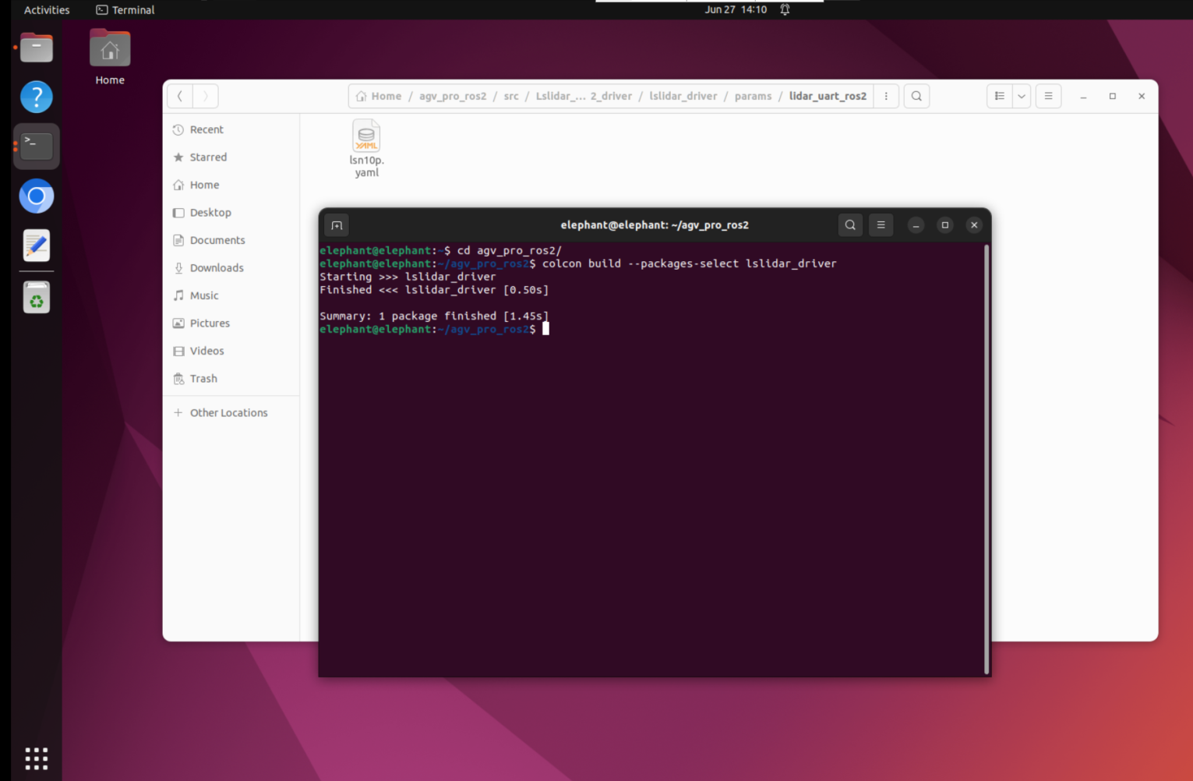The width and height of the screenshot is (1193, 781).
Task: Search files with Files magnifier icon
Action: click(916, 96)
